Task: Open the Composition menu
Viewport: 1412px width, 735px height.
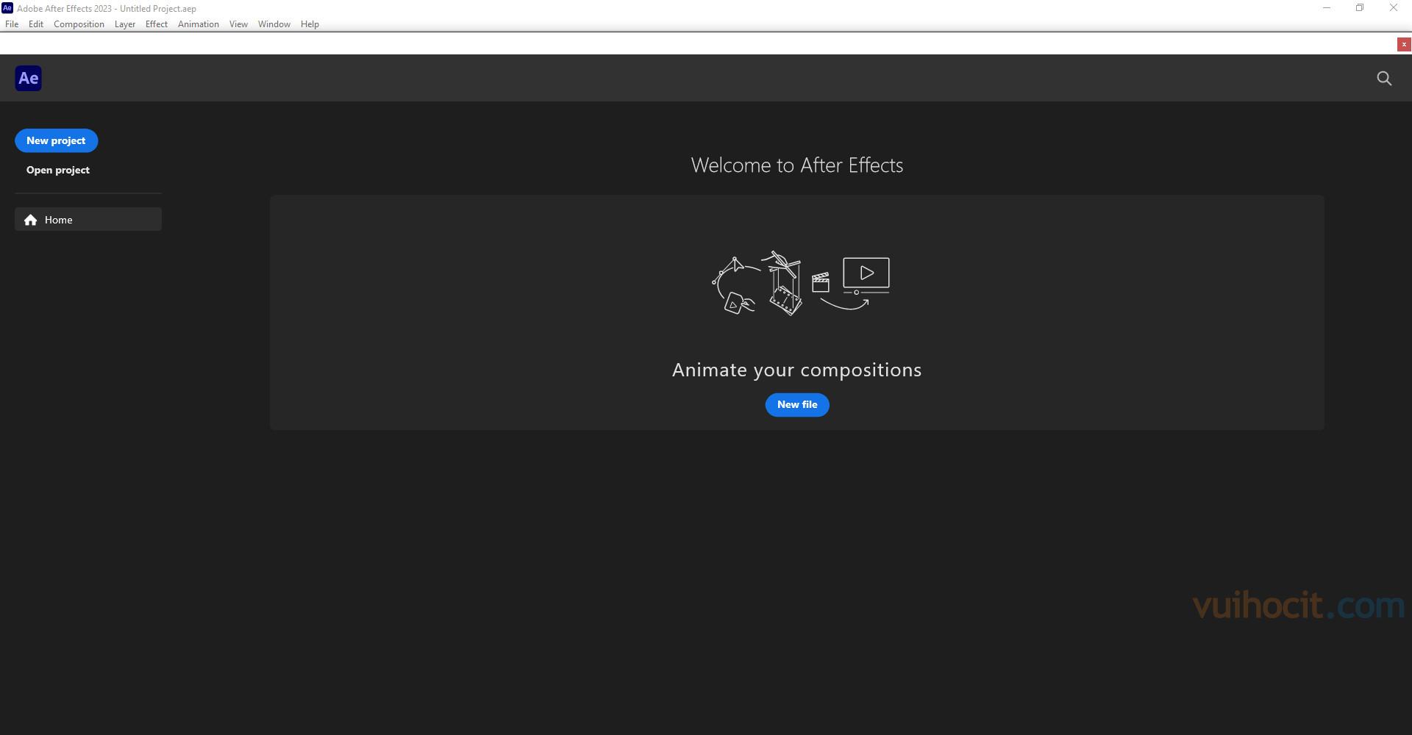Action: coord(79,24)
